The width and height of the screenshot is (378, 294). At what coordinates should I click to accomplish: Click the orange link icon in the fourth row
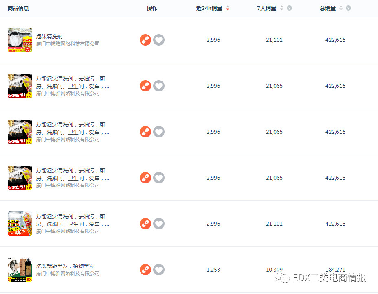tap(145, 178)
